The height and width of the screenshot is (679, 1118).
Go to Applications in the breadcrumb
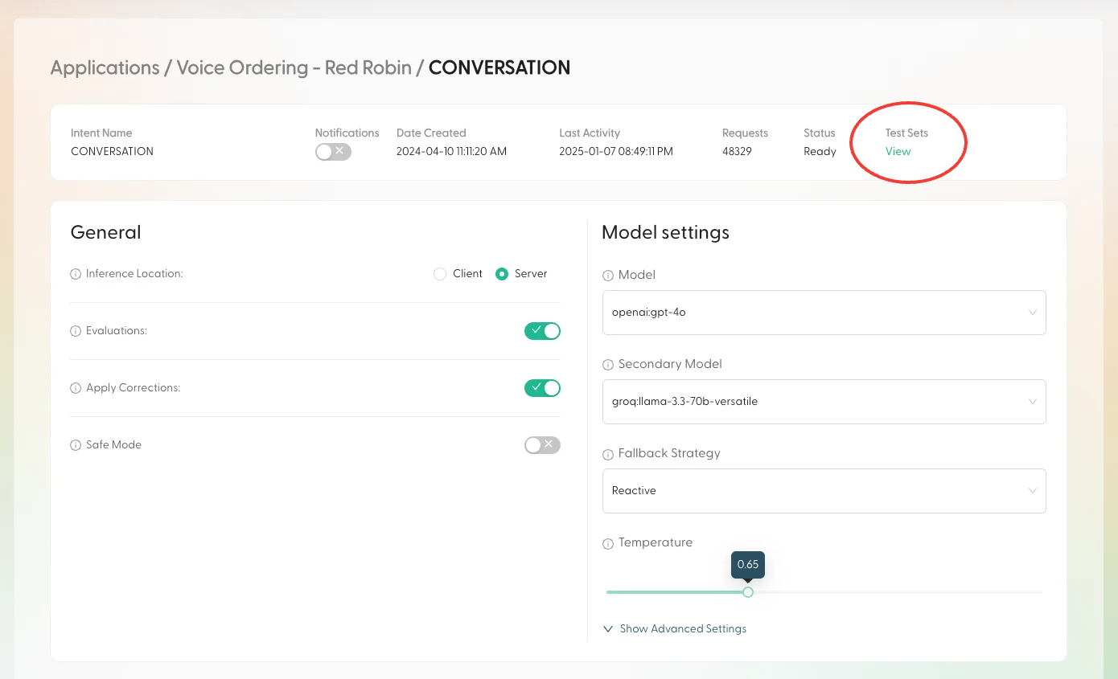105,68
